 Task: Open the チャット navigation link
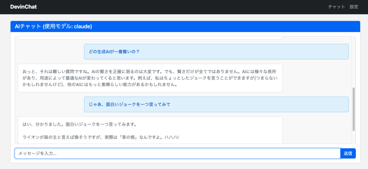(336, 7)
